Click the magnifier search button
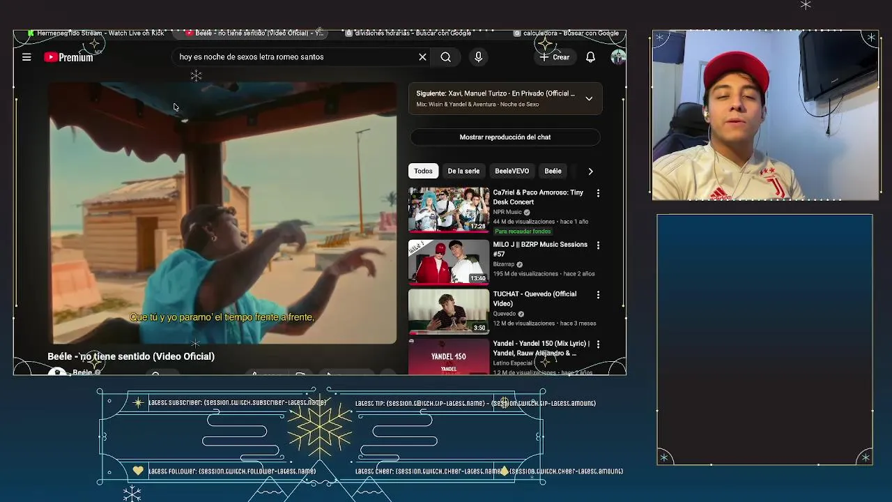The height and width of the screenshot is (502, 892). point(446,57)
